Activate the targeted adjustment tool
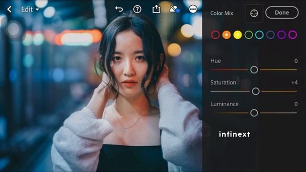Screen dimensions: 306x172 254,13
